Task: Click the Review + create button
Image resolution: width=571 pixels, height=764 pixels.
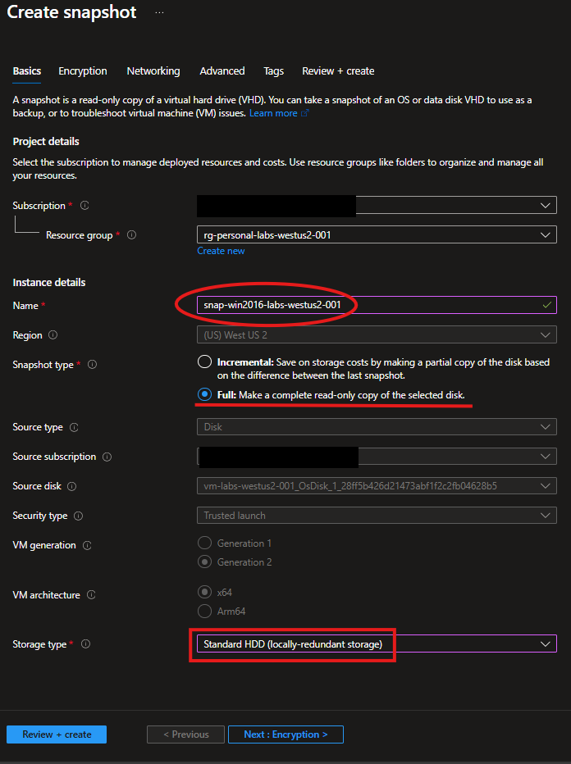Action: [57, 734]
